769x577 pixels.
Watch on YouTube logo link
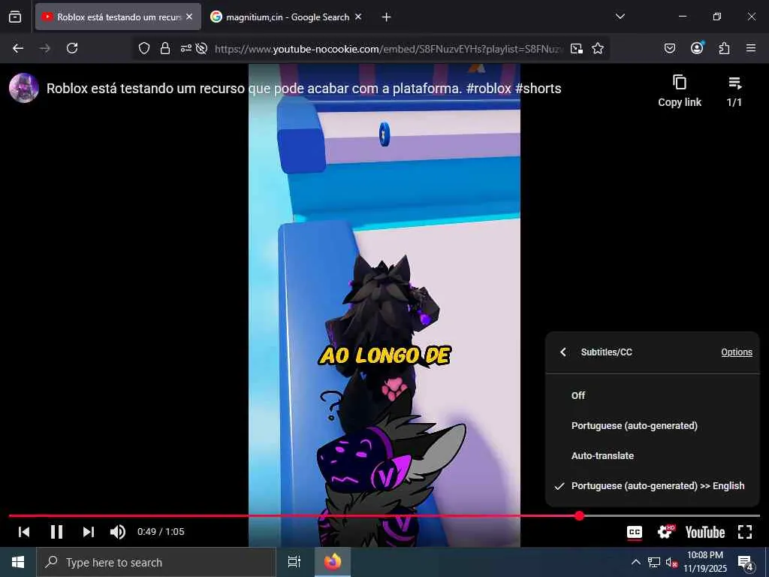(x=704, y=533)
